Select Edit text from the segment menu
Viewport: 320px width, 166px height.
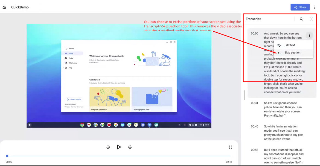tap(290, 45)
